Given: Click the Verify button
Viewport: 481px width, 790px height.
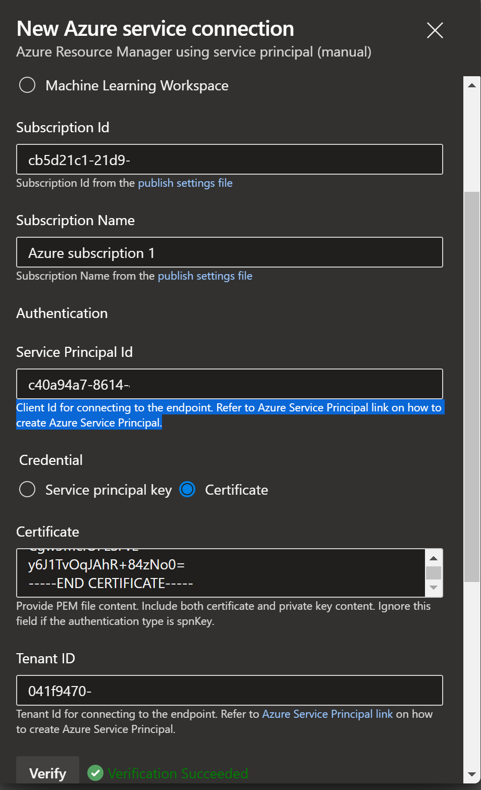Looking at the screenshot, I should (48, 771).
